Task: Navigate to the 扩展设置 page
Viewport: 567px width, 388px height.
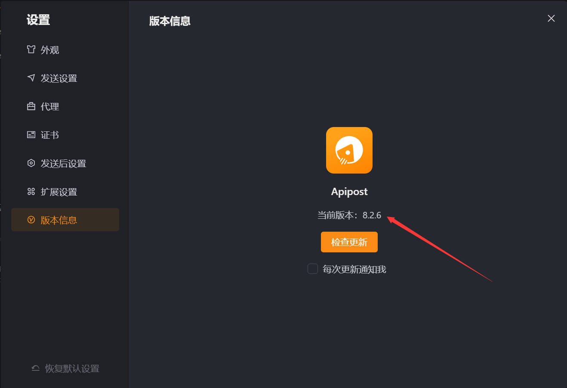Action: 59,192
